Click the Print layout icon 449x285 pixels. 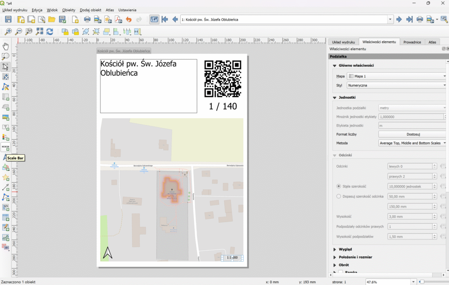coord(87,19)
